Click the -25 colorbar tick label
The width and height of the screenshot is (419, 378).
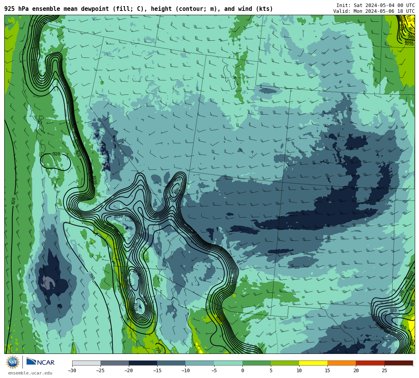[100, 371]
